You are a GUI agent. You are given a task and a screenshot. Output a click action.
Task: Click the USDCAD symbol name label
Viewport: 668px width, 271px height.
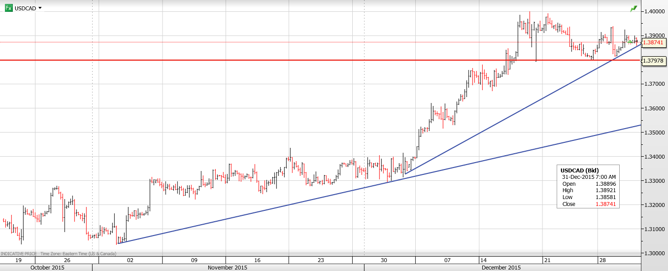pos(25,8)
